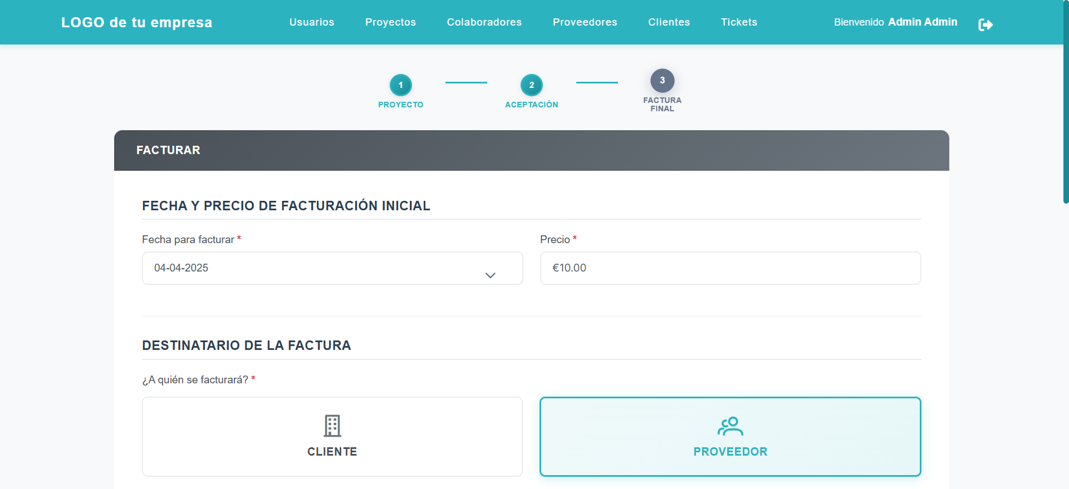Go to step 2 Aceptación circle
Screen dimensions: 1069x489
[531, 85]
